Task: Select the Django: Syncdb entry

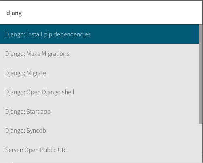Action: pos(99,131)
